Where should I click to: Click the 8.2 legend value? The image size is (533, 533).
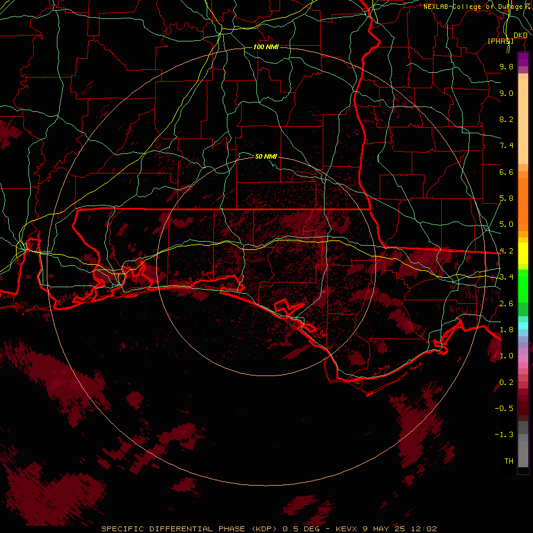(506, 119)
